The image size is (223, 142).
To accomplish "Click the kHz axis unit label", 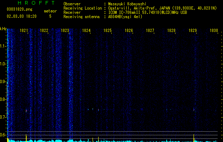I will click(x=3, y=29).
